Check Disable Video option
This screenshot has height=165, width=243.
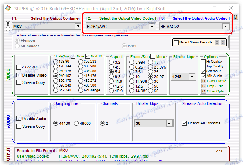tap(18, 75)
